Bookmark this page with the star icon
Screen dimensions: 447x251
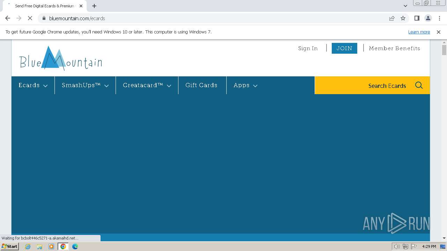(x=403, y=18)
